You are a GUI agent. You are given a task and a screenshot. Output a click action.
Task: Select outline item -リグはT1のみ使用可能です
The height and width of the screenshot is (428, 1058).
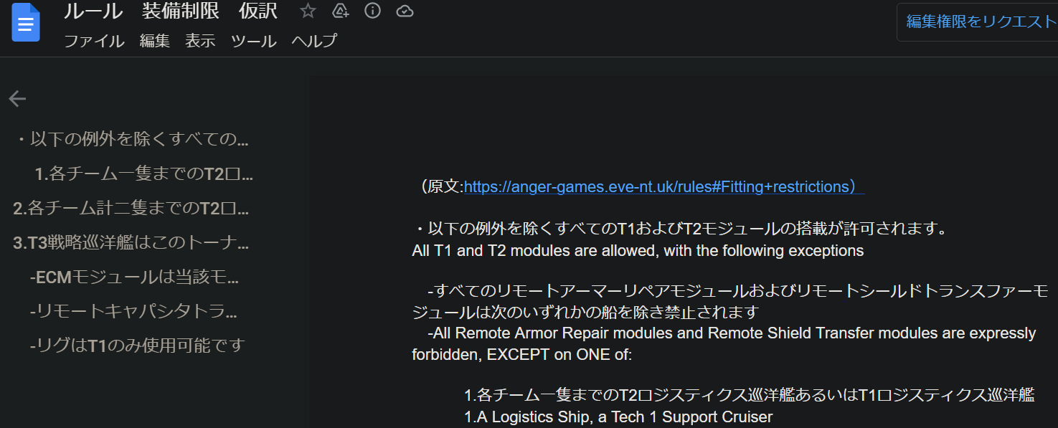coord(138,346)
